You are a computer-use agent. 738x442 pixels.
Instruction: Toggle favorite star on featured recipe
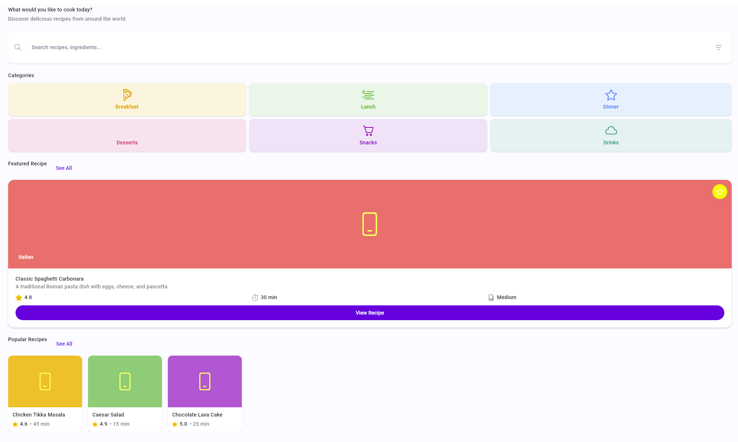point(720,192)
